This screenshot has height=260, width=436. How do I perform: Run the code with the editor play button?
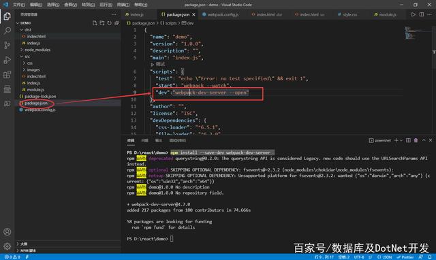coord(414,14)
